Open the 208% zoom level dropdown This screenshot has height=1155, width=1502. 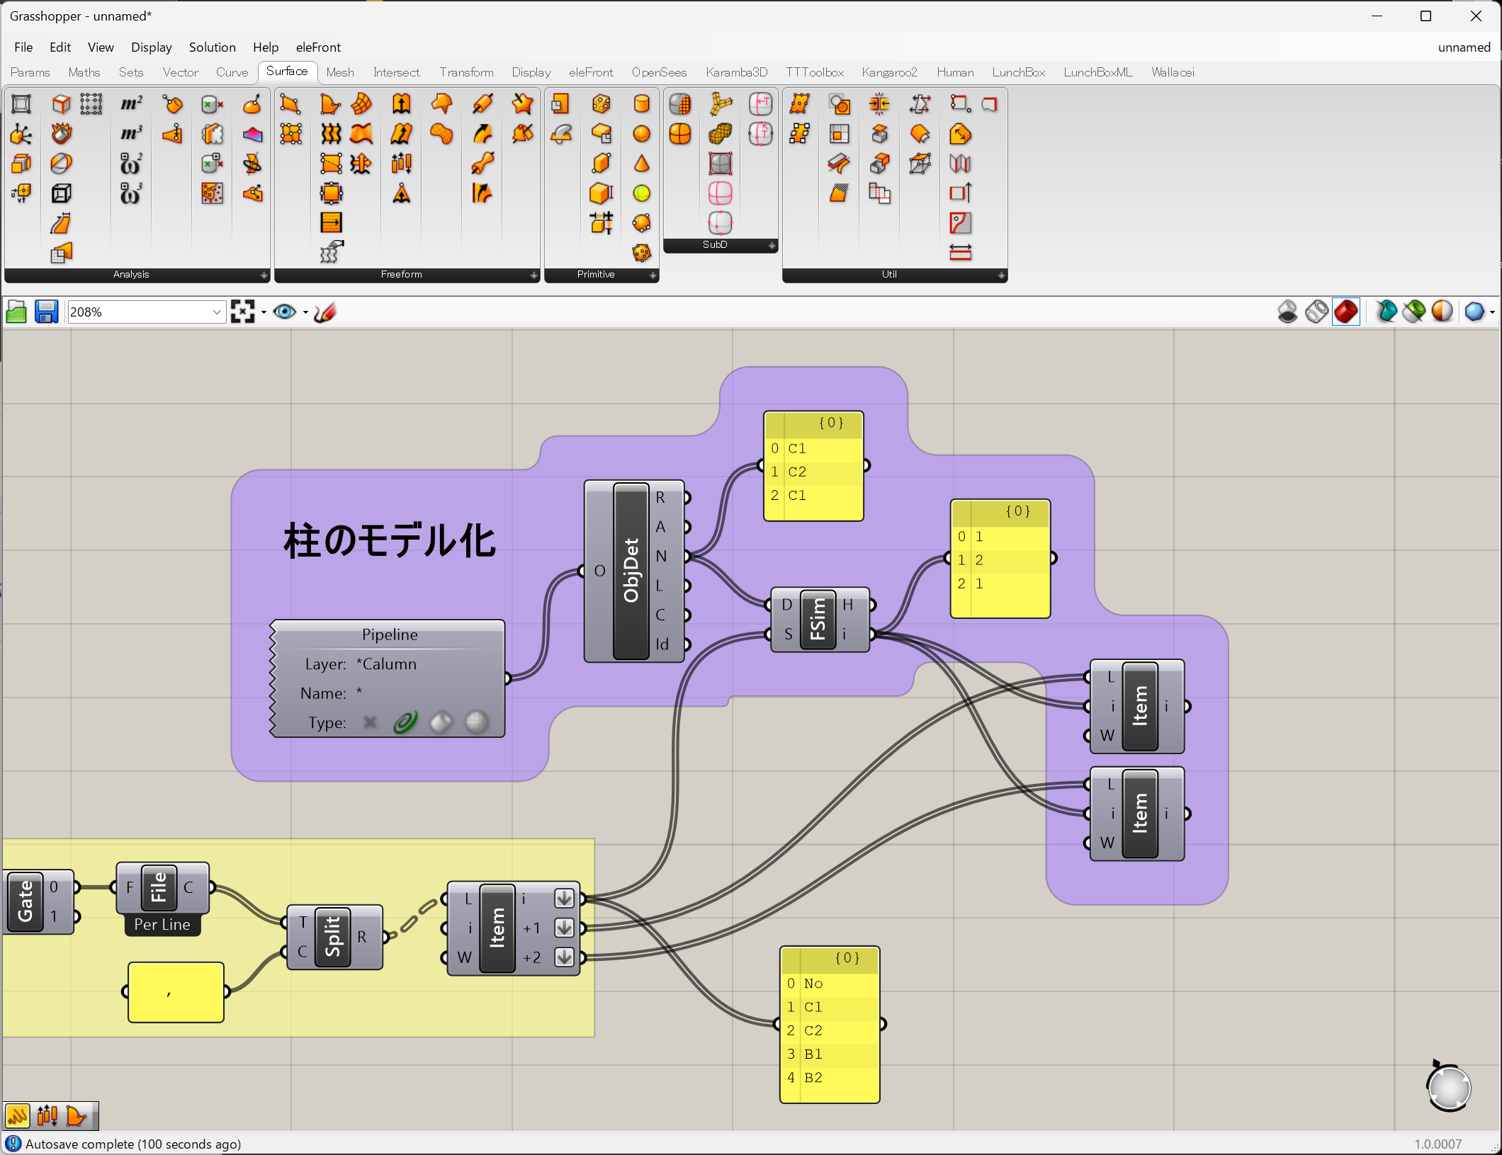pyautogui.click(x=217, y=312)
